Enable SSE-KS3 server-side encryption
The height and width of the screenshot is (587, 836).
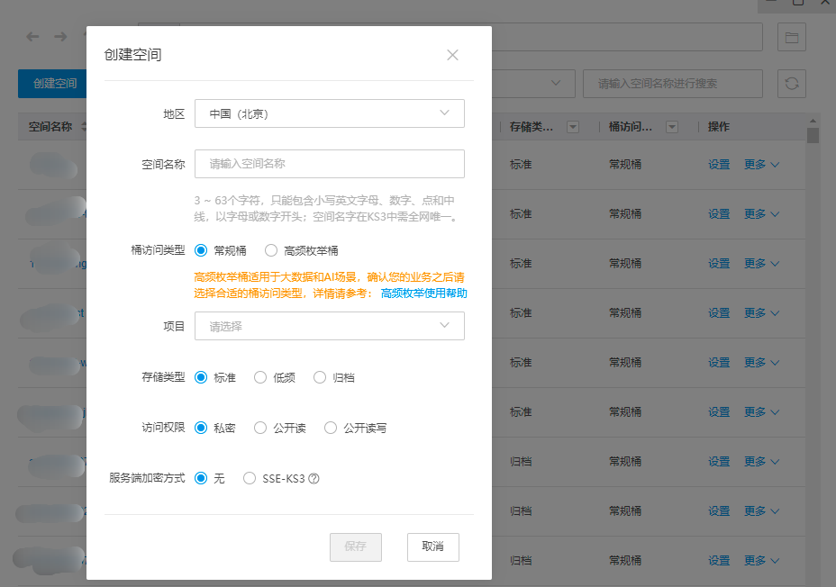(x=250, y=479)
